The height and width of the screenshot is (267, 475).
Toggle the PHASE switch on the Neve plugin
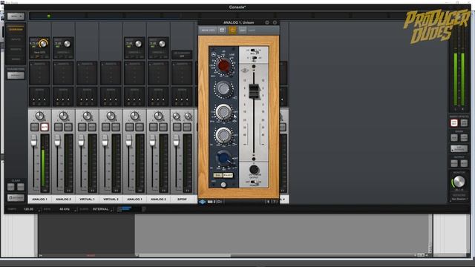click(228, 175)
